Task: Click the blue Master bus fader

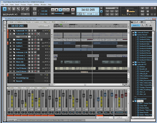Action: click(x=98, y=99)
